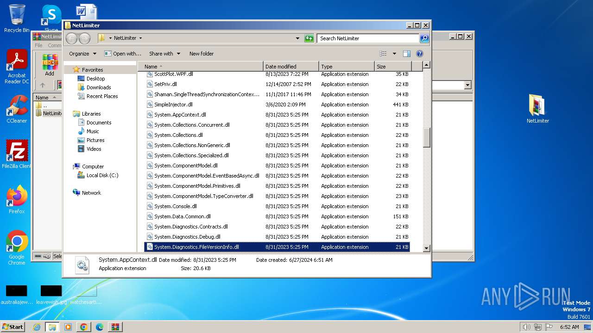Open WinRAR path dropdown arrow

tap(467, 85)
